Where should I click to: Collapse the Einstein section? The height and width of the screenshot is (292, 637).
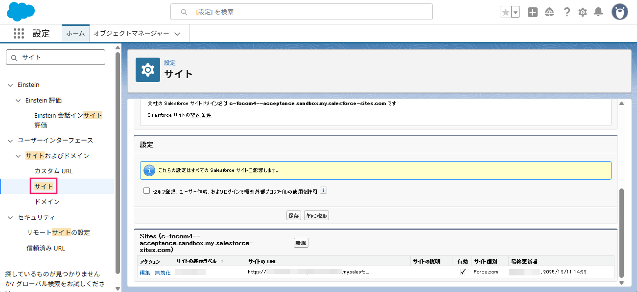[11, 85]
